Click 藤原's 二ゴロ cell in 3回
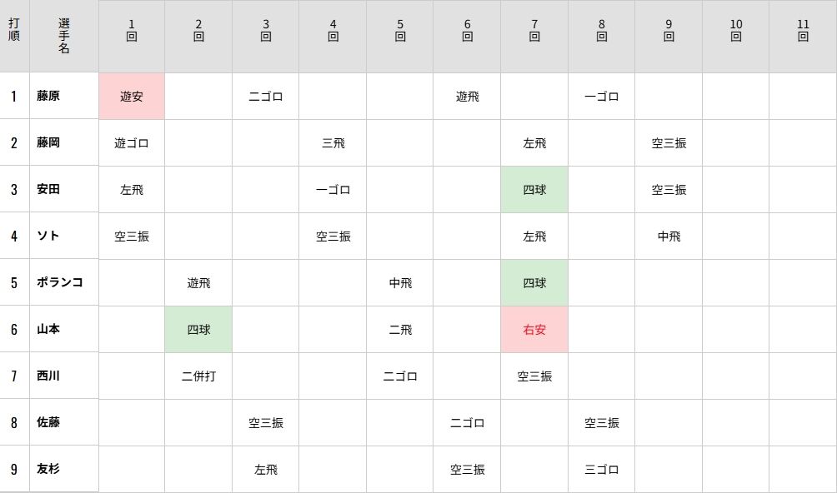The width and height of the screenshot is (837, 493). [x=266, y=96]
